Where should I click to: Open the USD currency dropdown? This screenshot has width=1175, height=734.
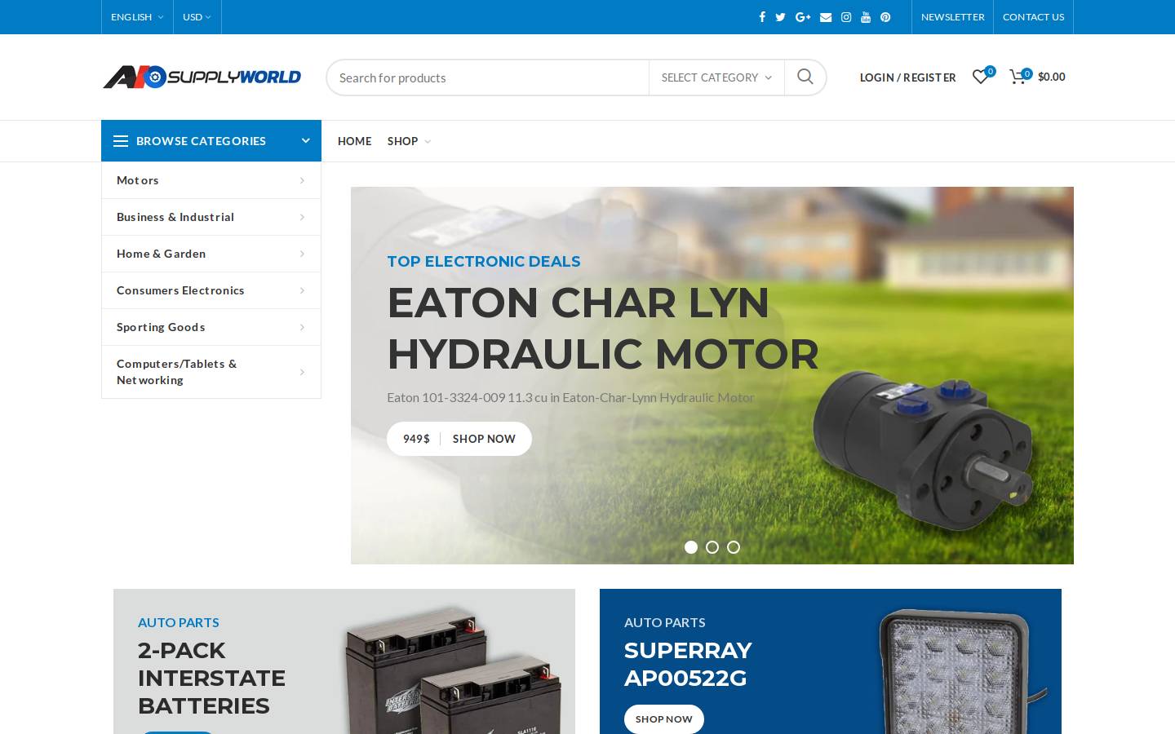[x=197, y=17]
